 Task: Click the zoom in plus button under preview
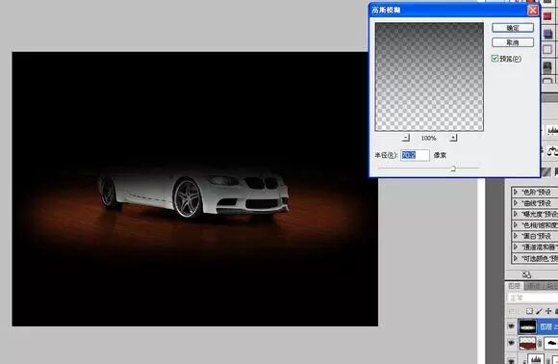pos(453,138)
